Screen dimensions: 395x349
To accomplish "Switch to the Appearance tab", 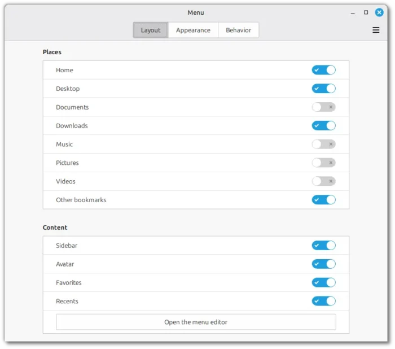I will 193,30.
